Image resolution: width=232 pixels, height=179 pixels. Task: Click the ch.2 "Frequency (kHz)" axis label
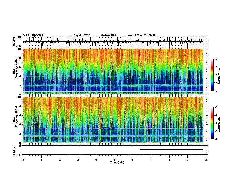(x=16, y=116)
